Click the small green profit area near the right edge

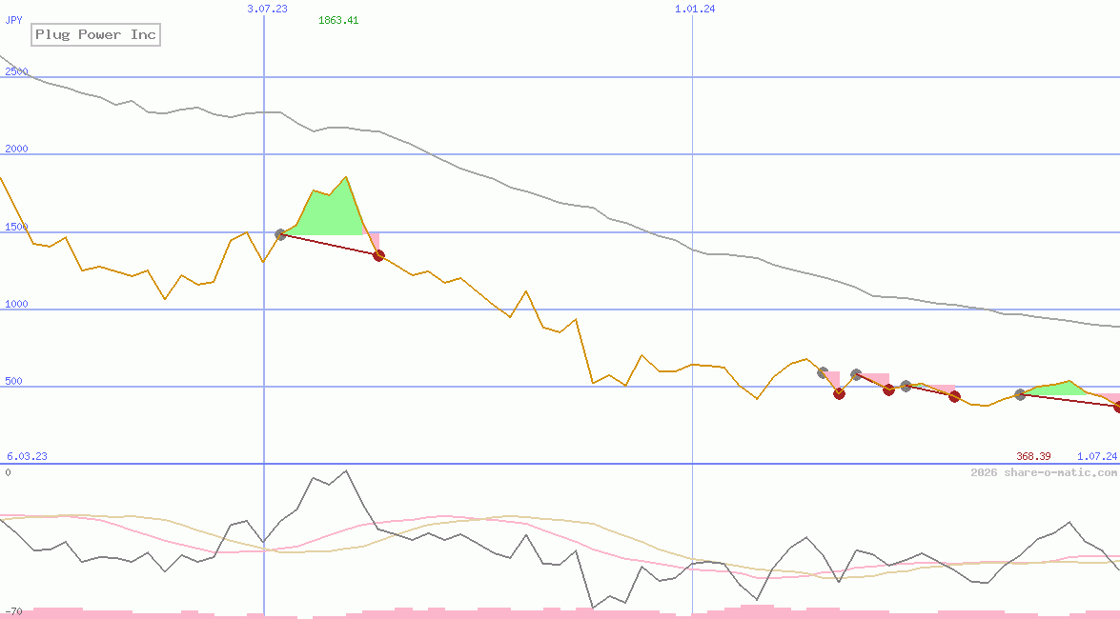pos(1060,389)
